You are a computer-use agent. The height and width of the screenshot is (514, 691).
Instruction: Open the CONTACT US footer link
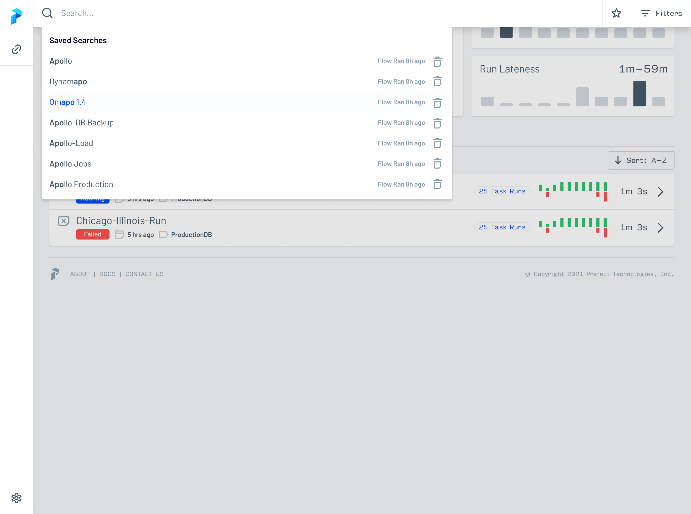(x=144, y=274)
